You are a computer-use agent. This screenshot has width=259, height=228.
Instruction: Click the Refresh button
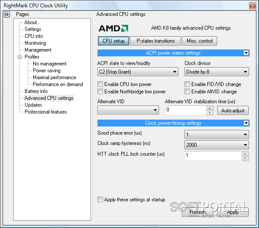coord(197,212)
